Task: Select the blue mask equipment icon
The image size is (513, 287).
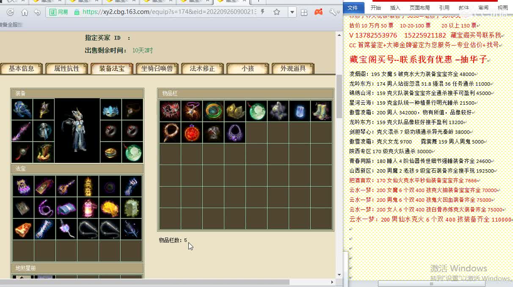Action: click(111, 110)
